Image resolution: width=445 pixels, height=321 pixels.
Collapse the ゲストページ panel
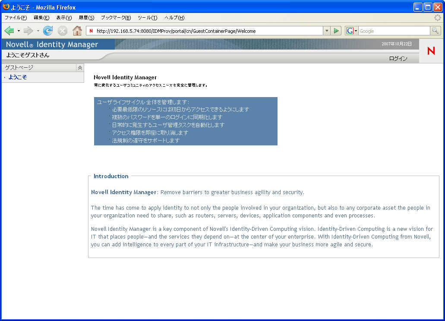[80, 67]
